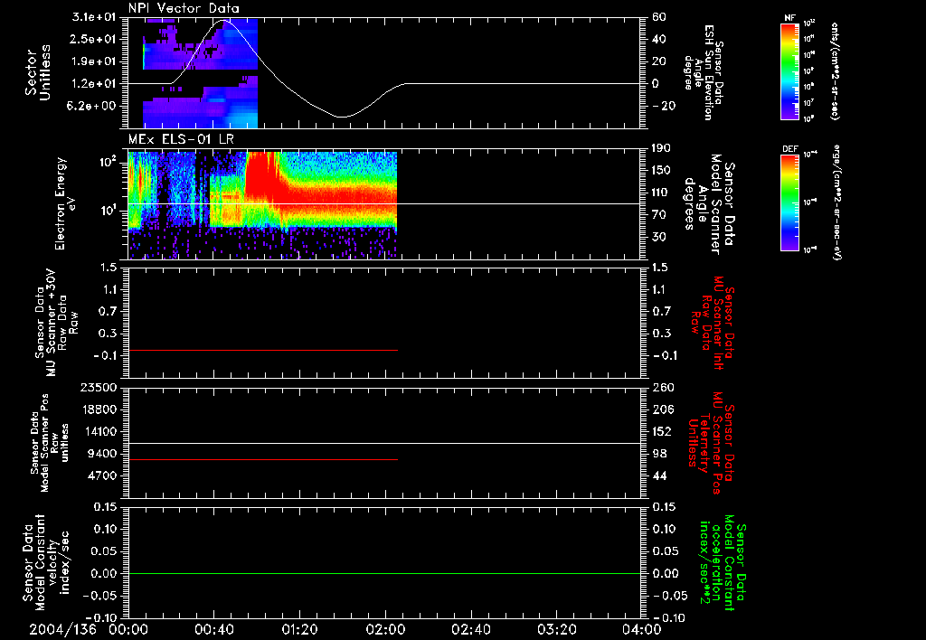Click the "04:00" time axis tick label
The image size is (926, 640).
[x=642, y=629]
